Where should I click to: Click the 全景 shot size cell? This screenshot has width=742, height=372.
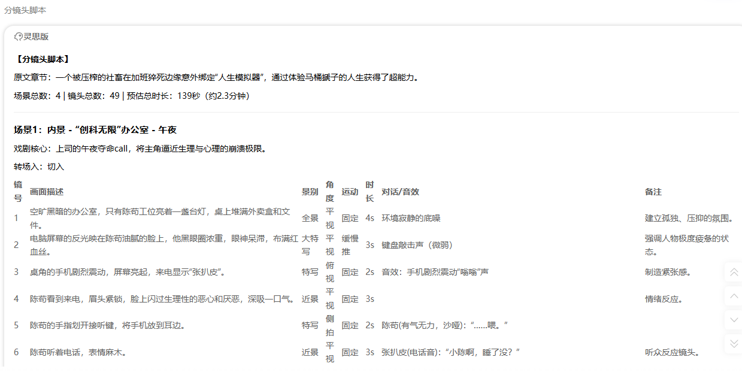[310, 218]
